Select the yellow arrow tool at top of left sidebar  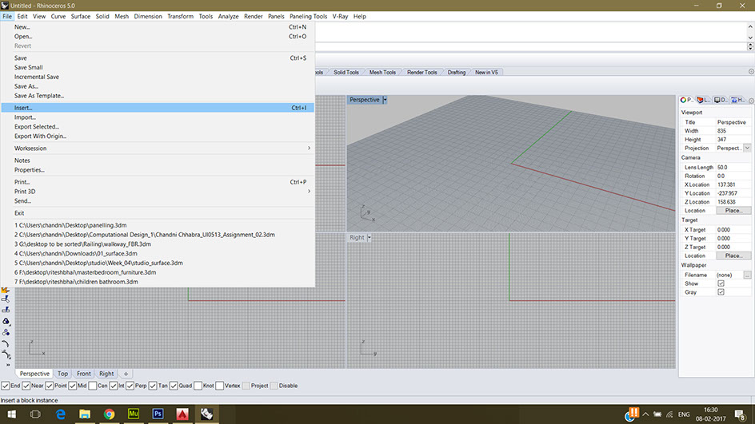[x=6, y=291]
